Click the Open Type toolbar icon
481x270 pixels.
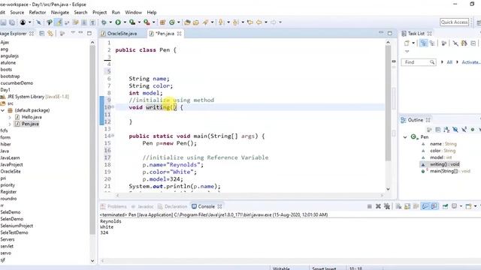click(187, 22)
